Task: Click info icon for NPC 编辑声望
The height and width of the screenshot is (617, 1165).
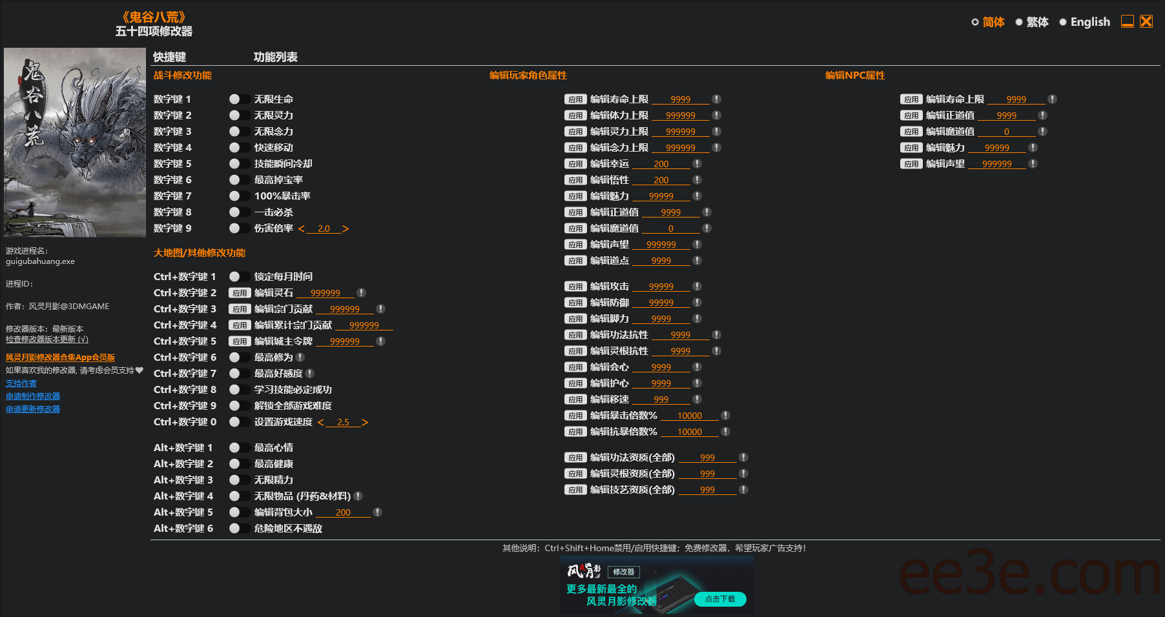Action: (1033, 164)
